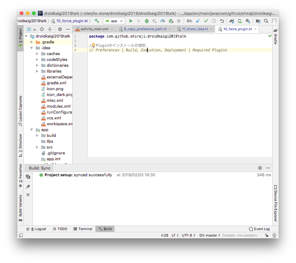Collapse the .idea folder

tap(32, 48)
